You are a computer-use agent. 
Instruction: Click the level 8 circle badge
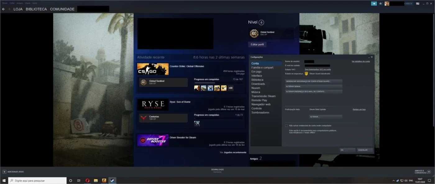pyautogui.click(x=261, y=22)
